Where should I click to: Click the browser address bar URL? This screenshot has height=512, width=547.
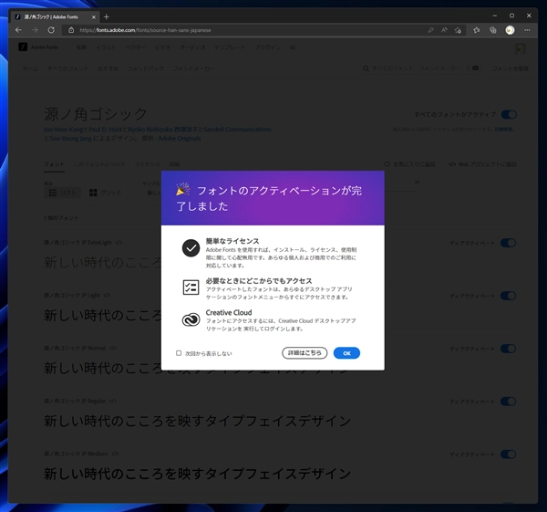(145, 30)
